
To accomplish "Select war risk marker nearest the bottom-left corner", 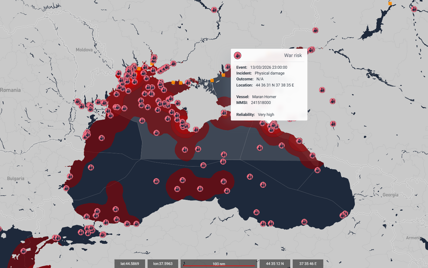I will tap(24, 251).
